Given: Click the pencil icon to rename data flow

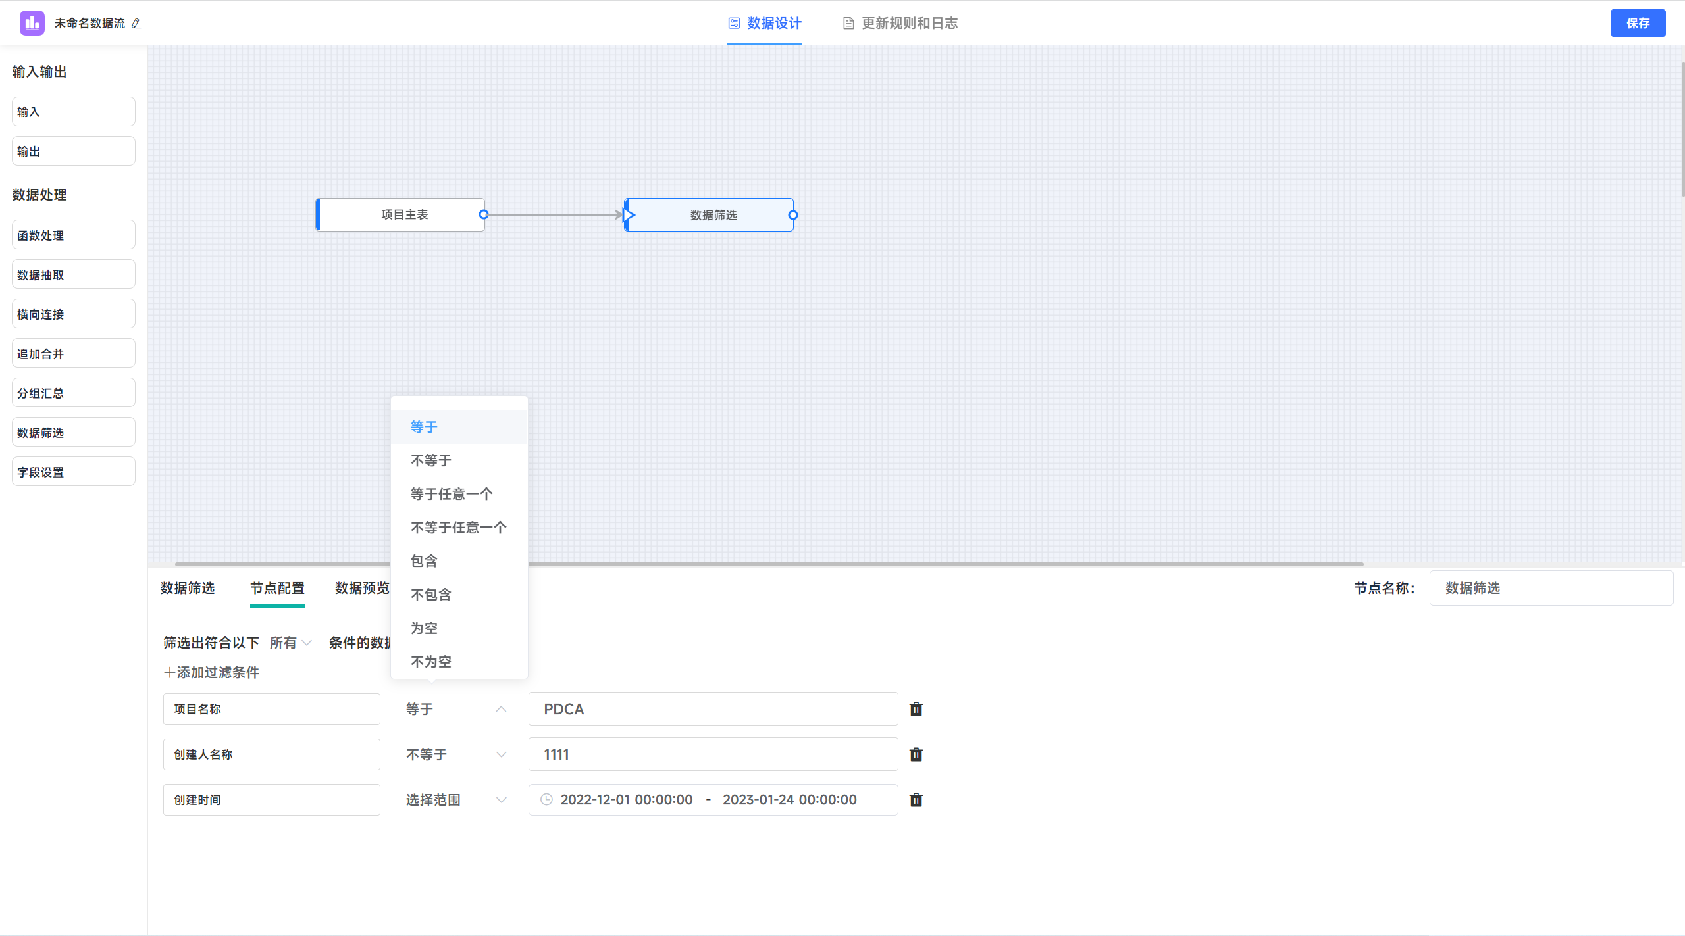Looking at the screenshot, I should (x=136, y=24).
